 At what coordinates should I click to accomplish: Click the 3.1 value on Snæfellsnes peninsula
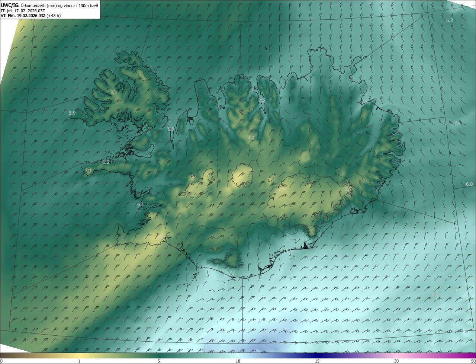pos(88,170)
